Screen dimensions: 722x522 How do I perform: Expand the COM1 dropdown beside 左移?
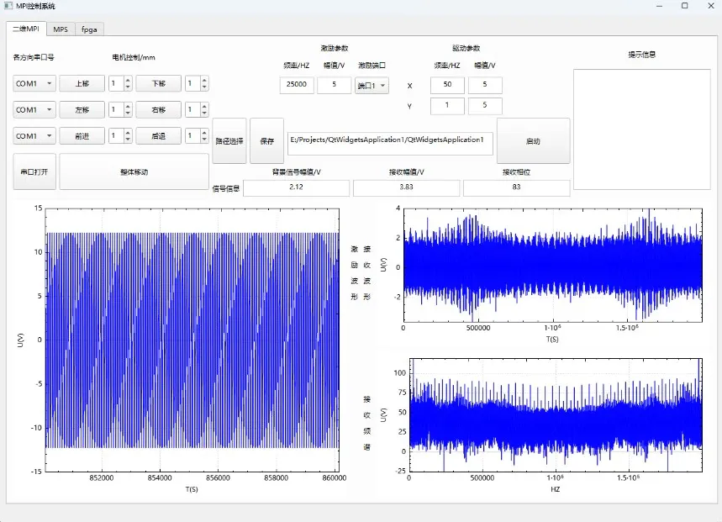coord(34,109)
